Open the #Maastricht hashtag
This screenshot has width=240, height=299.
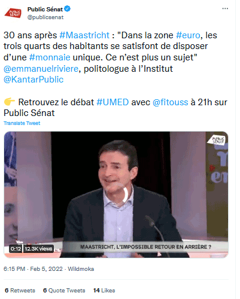pos(84,35)
